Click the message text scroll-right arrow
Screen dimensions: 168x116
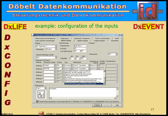pos(115,98)
